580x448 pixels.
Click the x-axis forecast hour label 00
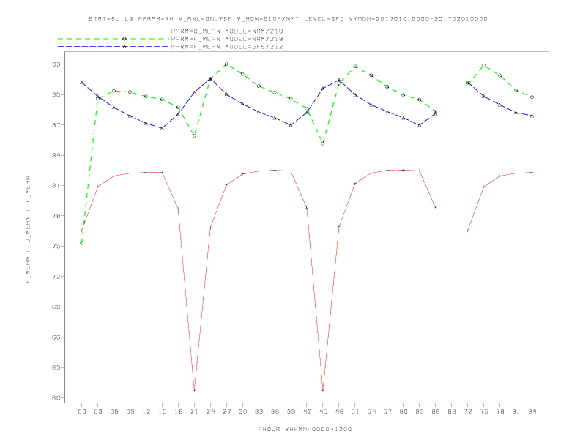[82, 411]
